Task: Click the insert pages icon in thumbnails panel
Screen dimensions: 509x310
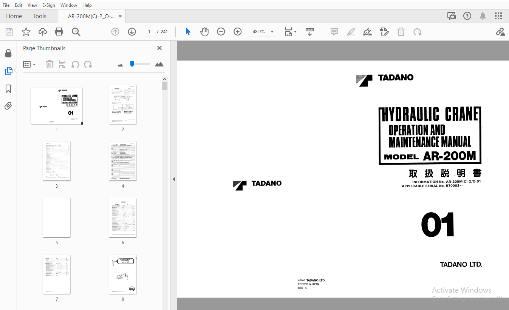Action: (62, 64)
